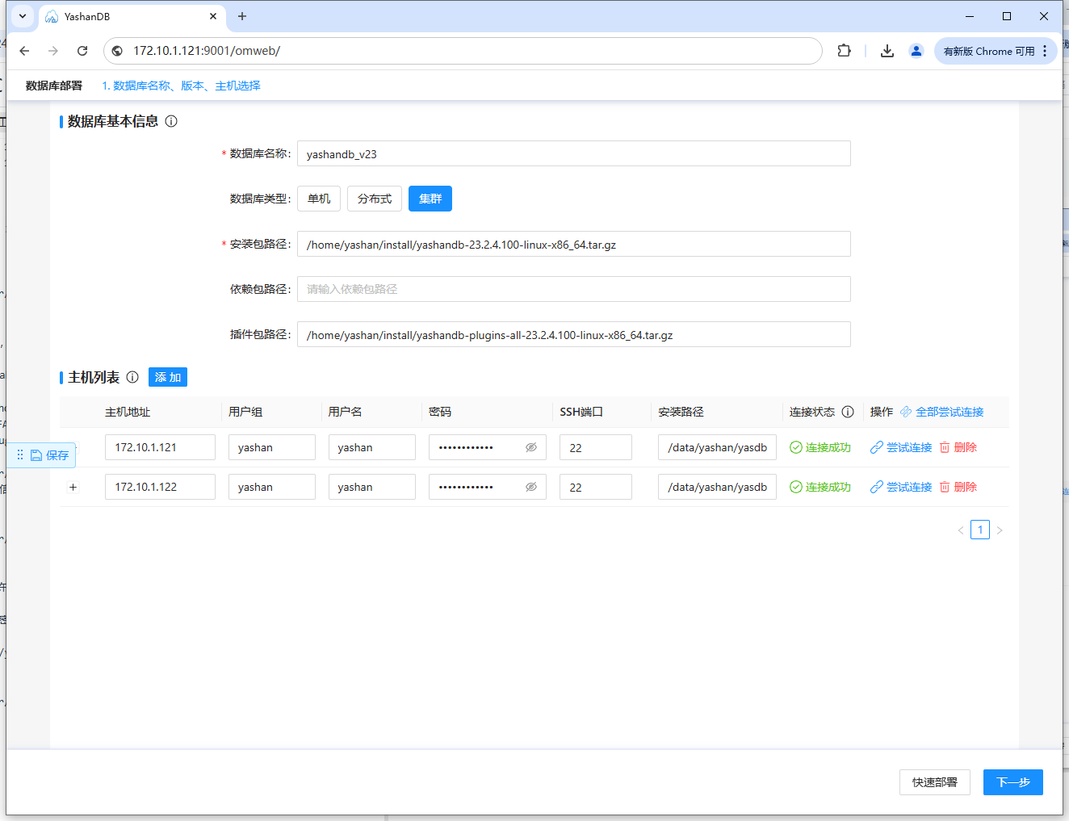Click the 添加 host button
This screenshot has width=1069, height=821.
pyautogui.click(x=168, y=377)
